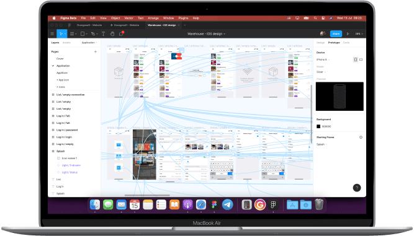
Task: Select the Log in / password layer
Action: click(67, 130)
